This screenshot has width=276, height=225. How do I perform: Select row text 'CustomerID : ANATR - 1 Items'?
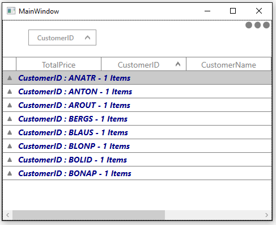[74, 78]
